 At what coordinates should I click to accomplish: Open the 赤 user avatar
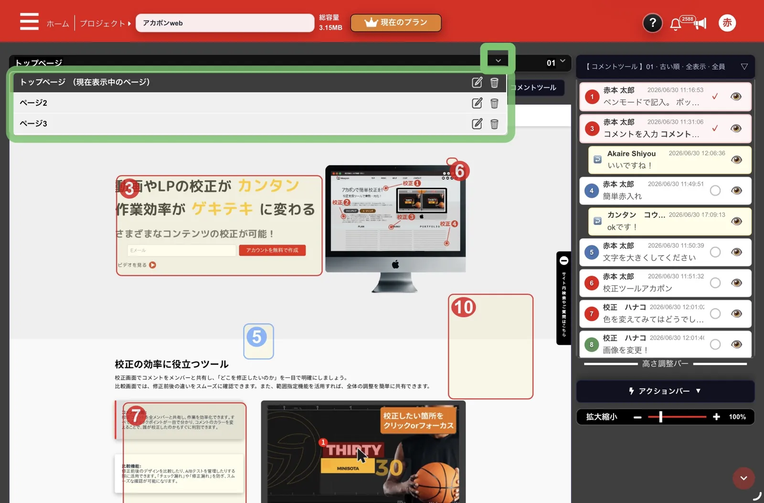727,22
